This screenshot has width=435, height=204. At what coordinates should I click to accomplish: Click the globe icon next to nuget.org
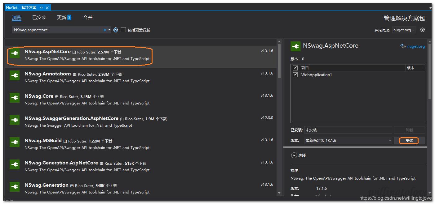pos(403,46)
